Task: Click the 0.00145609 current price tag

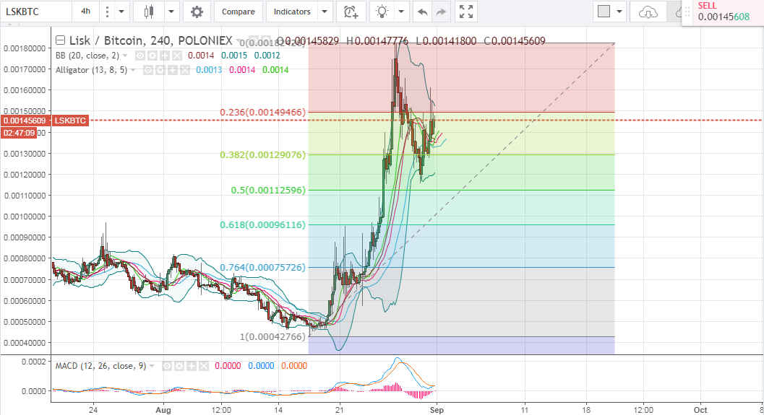Action: [25, 121]
